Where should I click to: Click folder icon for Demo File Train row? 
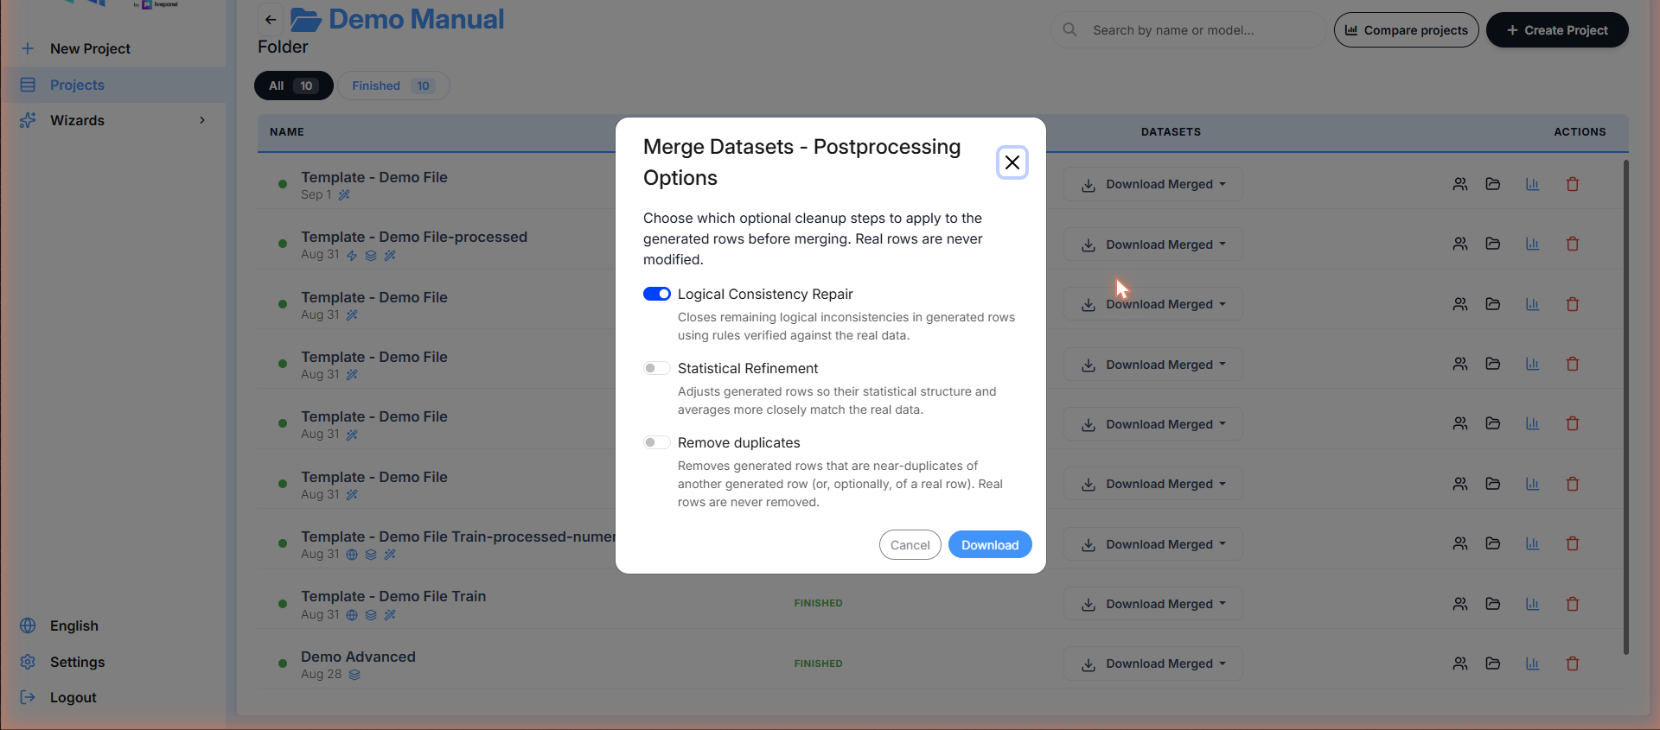pyautogui.click(x=1493, y=604)
